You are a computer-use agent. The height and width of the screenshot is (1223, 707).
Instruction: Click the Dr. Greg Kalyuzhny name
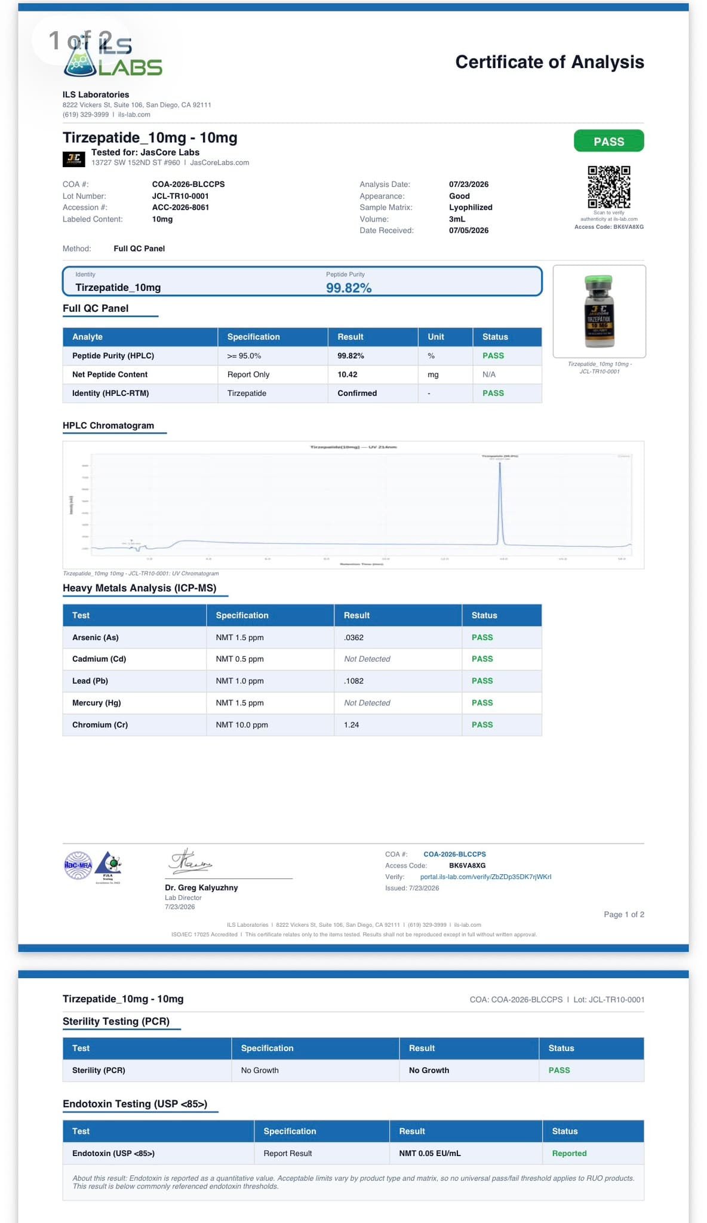[x=201, y=887]
